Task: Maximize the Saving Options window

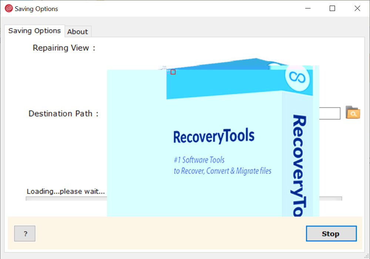Action: (x=332, y=8)
